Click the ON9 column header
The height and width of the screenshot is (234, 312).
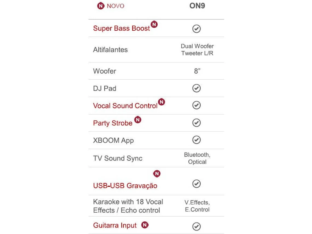[197, 6]
